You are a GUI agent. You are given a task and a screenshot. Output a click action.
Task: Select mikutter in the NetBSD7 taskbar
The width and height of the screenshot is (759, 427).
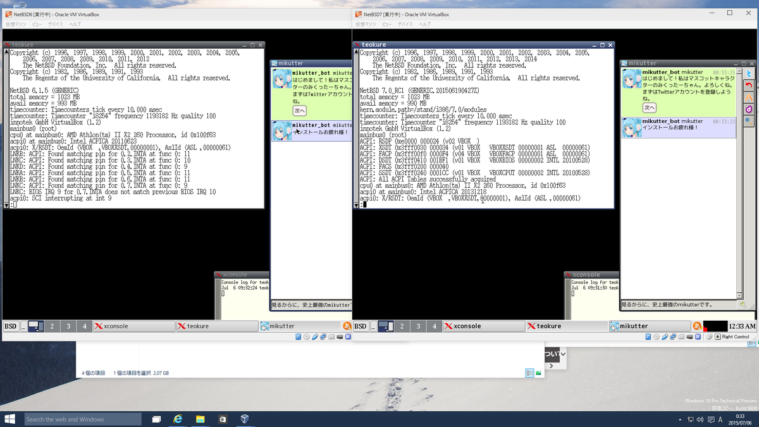(650, 326)
